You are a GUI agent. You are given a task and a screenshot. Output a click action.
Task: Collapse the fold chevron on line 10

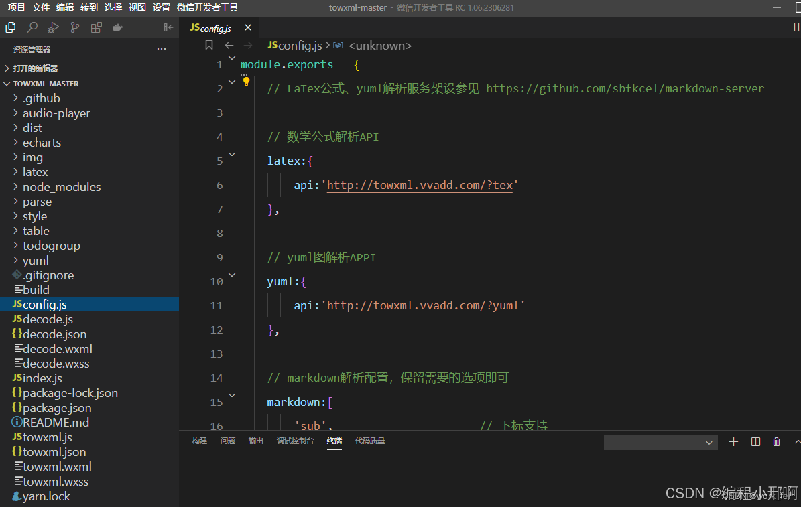click(x=231, y=274)
